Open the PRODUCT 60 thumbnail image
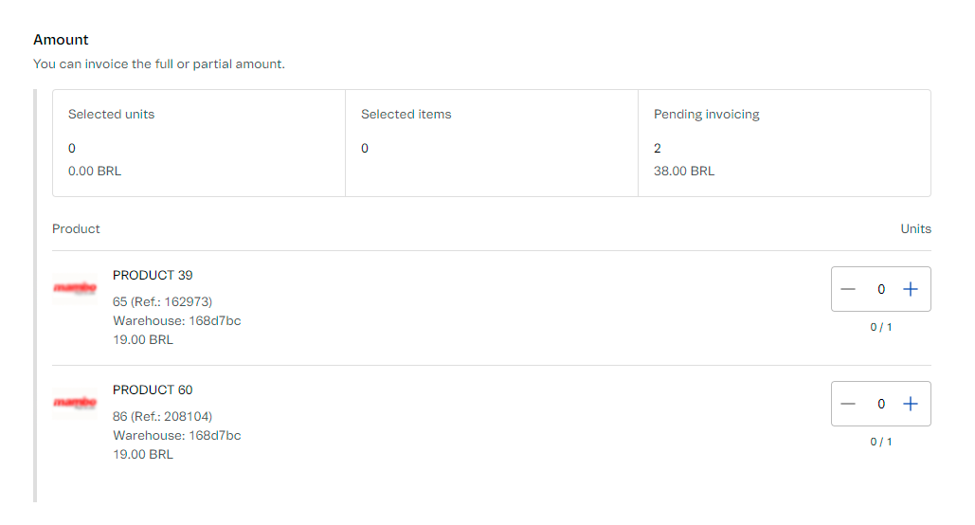The height and width of the screenshot is (525, 975). 75,402
